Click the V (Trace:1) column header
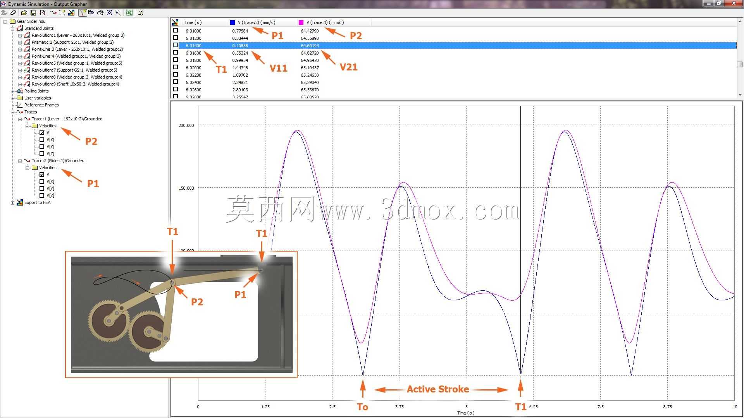 pos(334,22)
